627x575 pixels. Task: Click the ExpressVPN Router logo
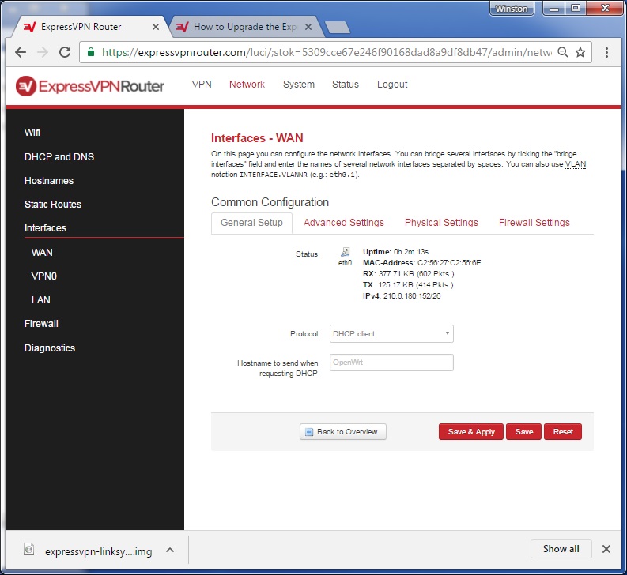(x=90, y=85)
